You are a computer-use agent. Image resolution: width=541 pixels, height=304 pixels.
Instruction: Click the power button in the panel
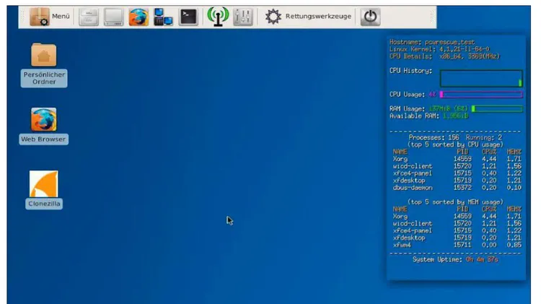pyautogui.click(x=371, y=17)
